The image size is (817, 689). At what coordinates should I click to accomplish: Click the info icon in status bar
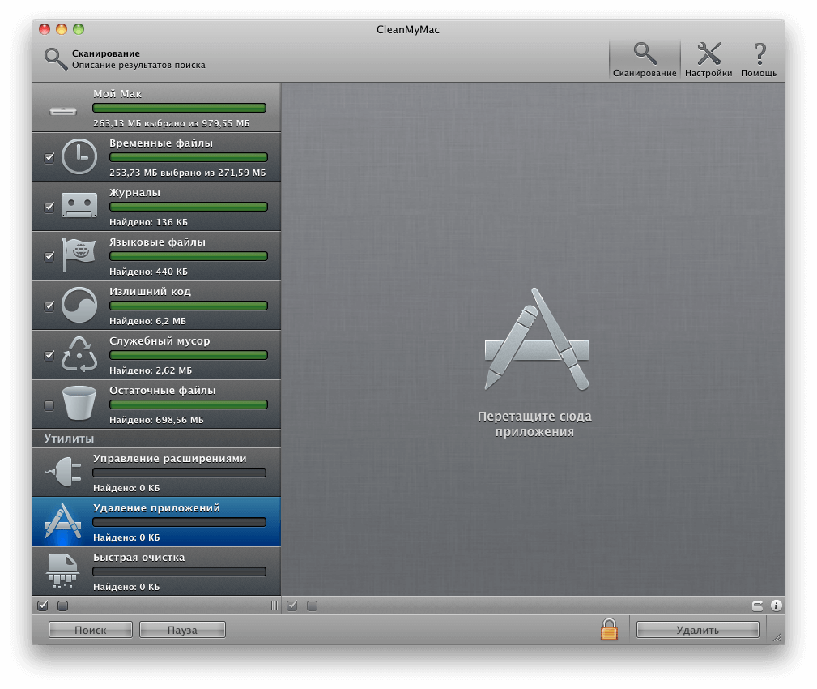click(x=777, y=605)
